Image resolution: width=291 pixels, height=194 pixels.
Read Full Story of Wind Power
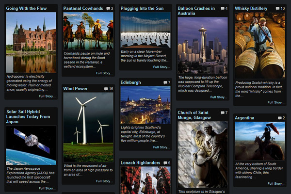pyautogui.click(x=104, y=181)
